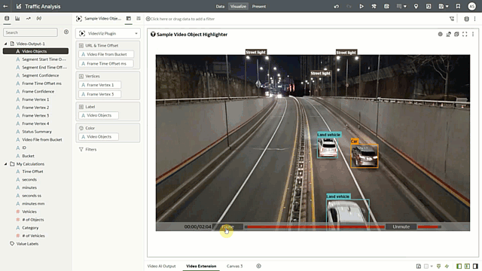Viewport: 482px width, 271px height.
Task: Click the duplicate visualization icon
Action: [456, 34]
